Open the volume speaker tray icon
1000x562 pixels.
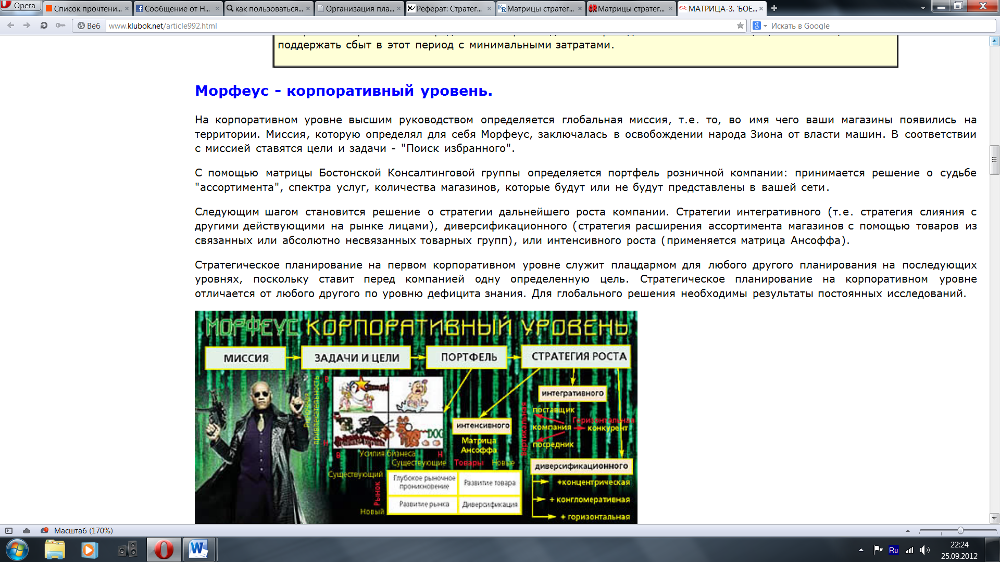925,550
